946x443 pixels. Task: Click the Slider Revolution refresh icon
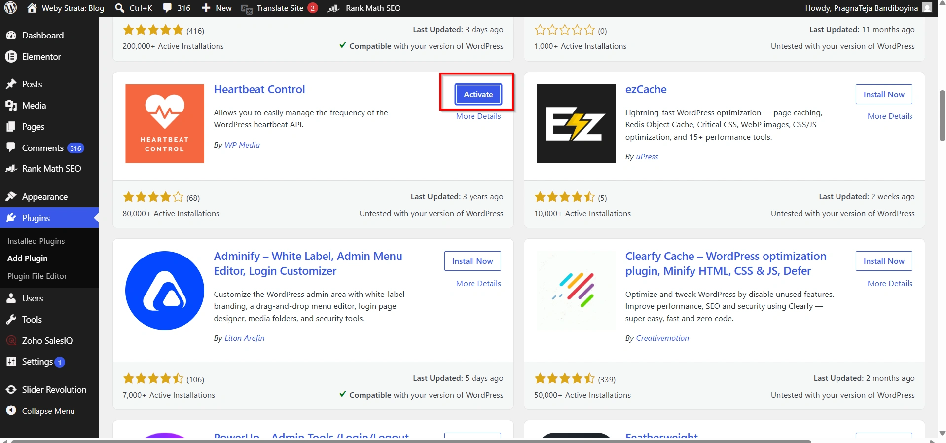[x=11, y=389]
